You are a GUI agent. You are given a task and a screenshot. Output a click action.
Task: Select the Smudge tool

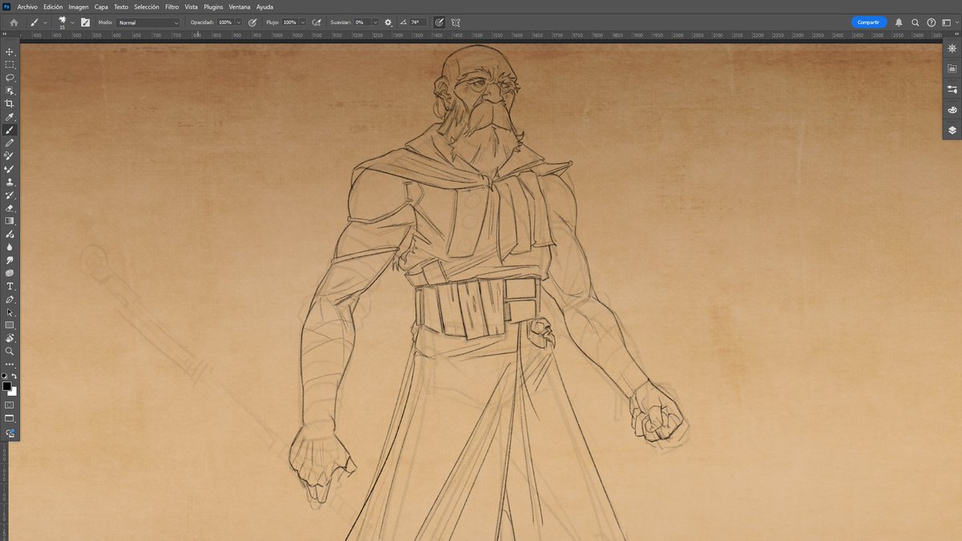tap(10, 260)
